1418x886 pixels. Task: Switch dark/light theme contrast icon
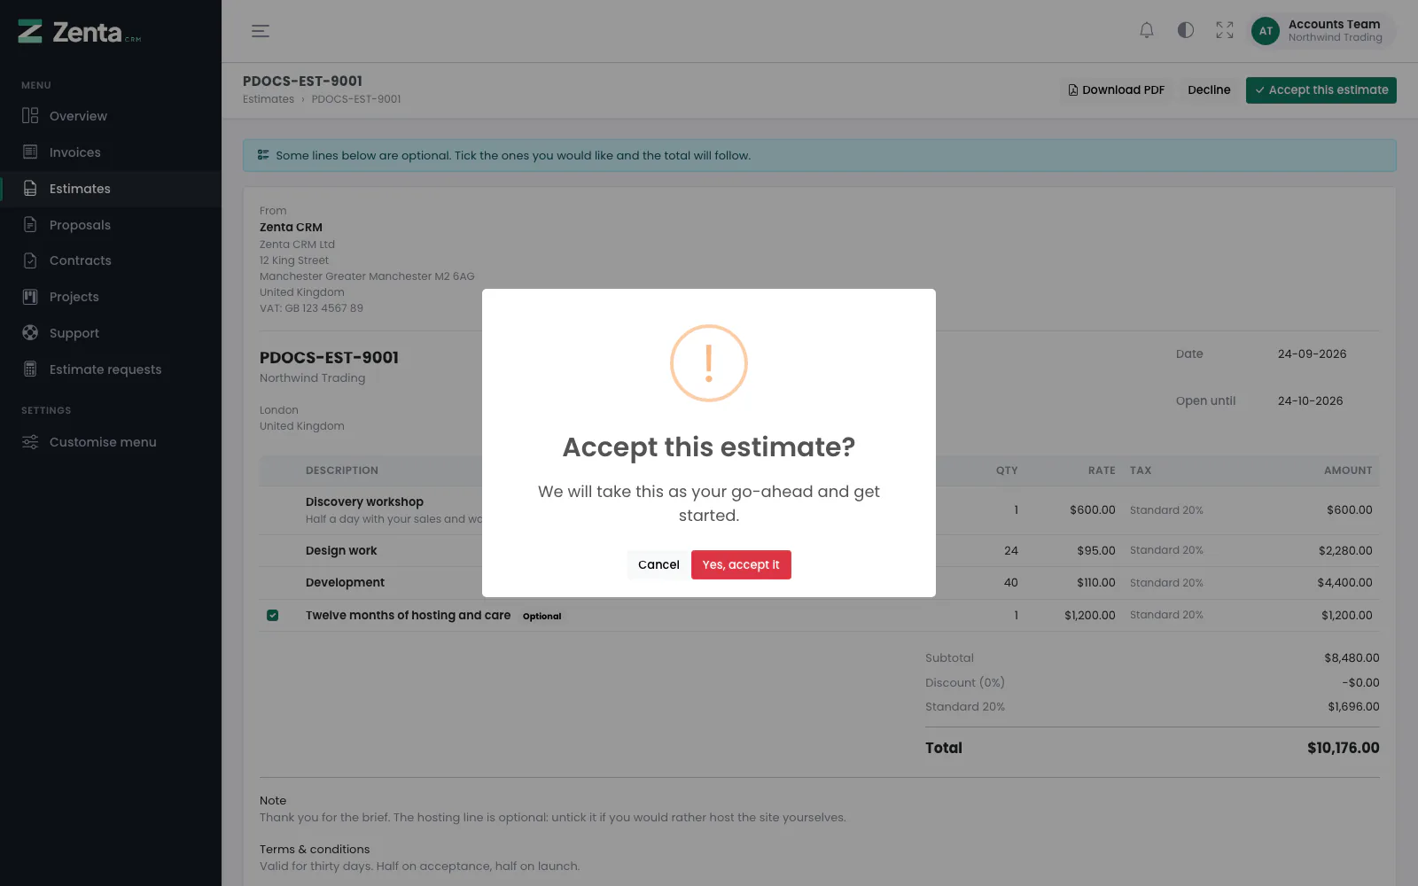coord(1186,31)
